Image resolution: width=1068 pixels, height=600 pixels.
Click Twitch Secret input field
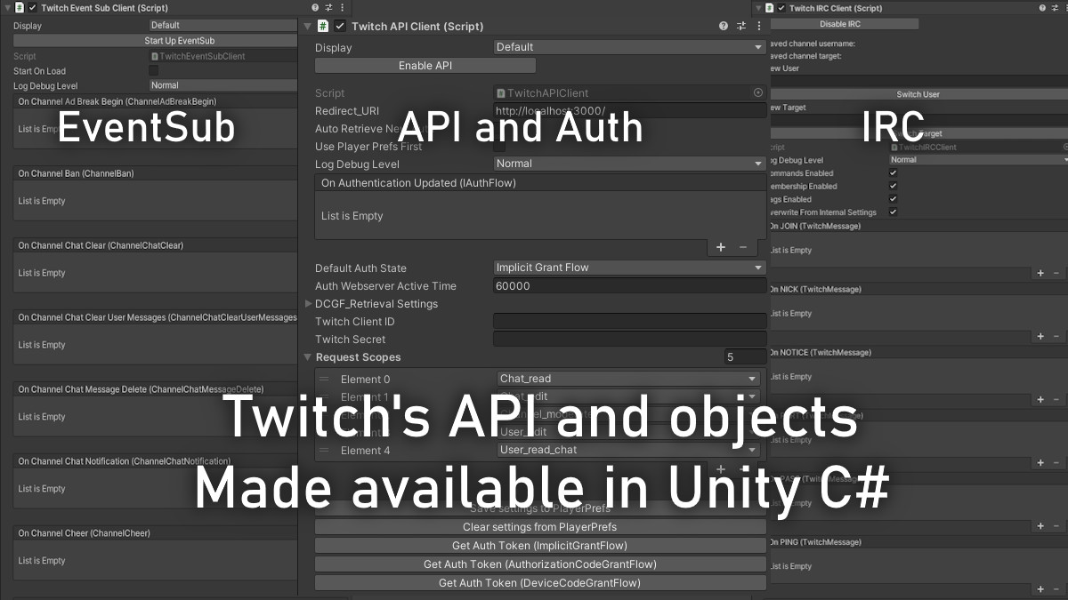coord(629,340)
